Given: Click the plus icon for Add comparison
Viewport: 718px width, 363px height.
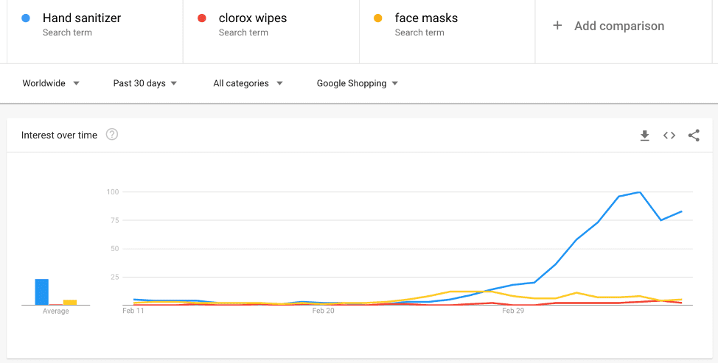Looking at the screenshot, I should tap(558, 26).
